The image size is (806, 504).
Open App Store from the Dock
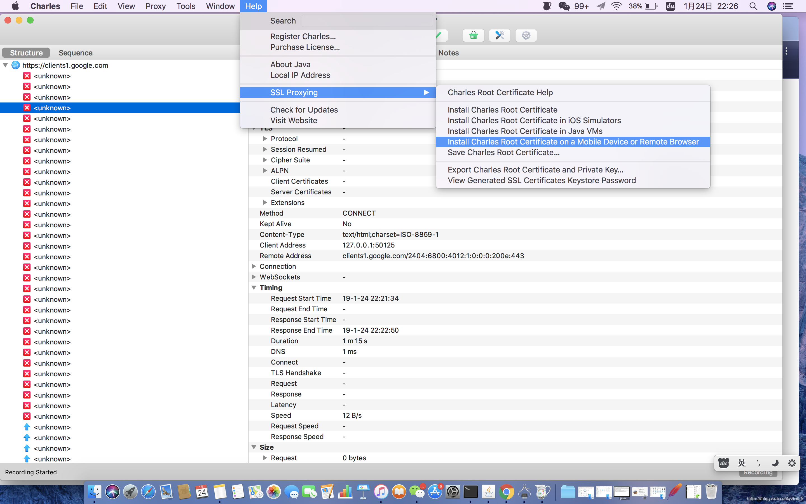click(x=435, y=492)
